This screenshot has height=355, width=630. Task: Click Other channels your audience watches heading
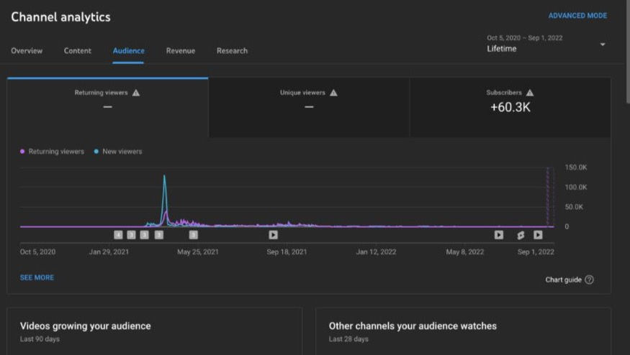point(413,326)
